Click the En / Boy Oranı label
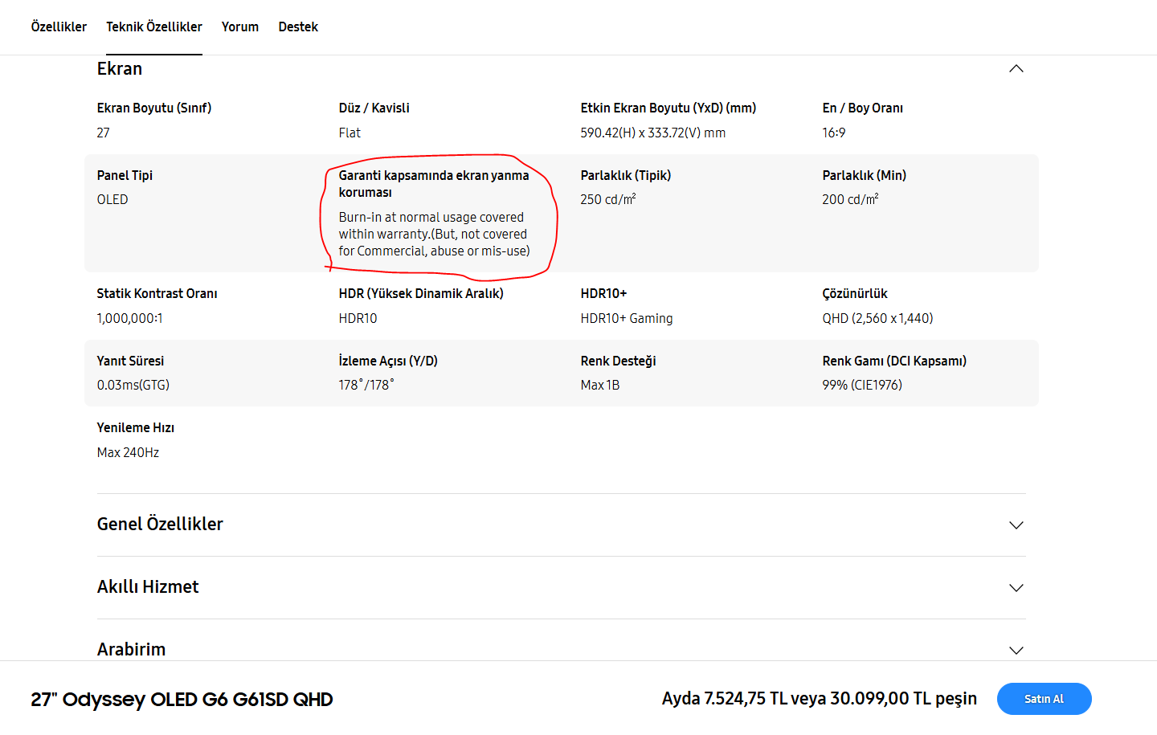 tap(863, 108)
